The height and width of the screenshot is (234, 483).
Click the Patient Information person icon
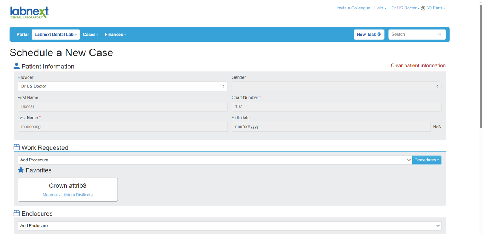coord(17,66)
